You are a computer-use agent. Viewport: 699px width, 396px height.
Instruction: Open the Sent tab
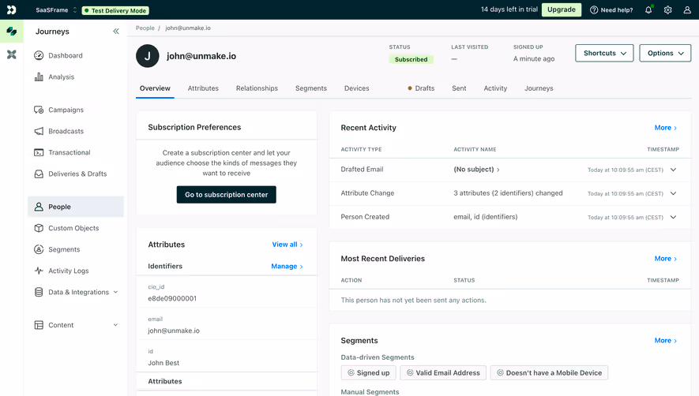click(459, 88)
